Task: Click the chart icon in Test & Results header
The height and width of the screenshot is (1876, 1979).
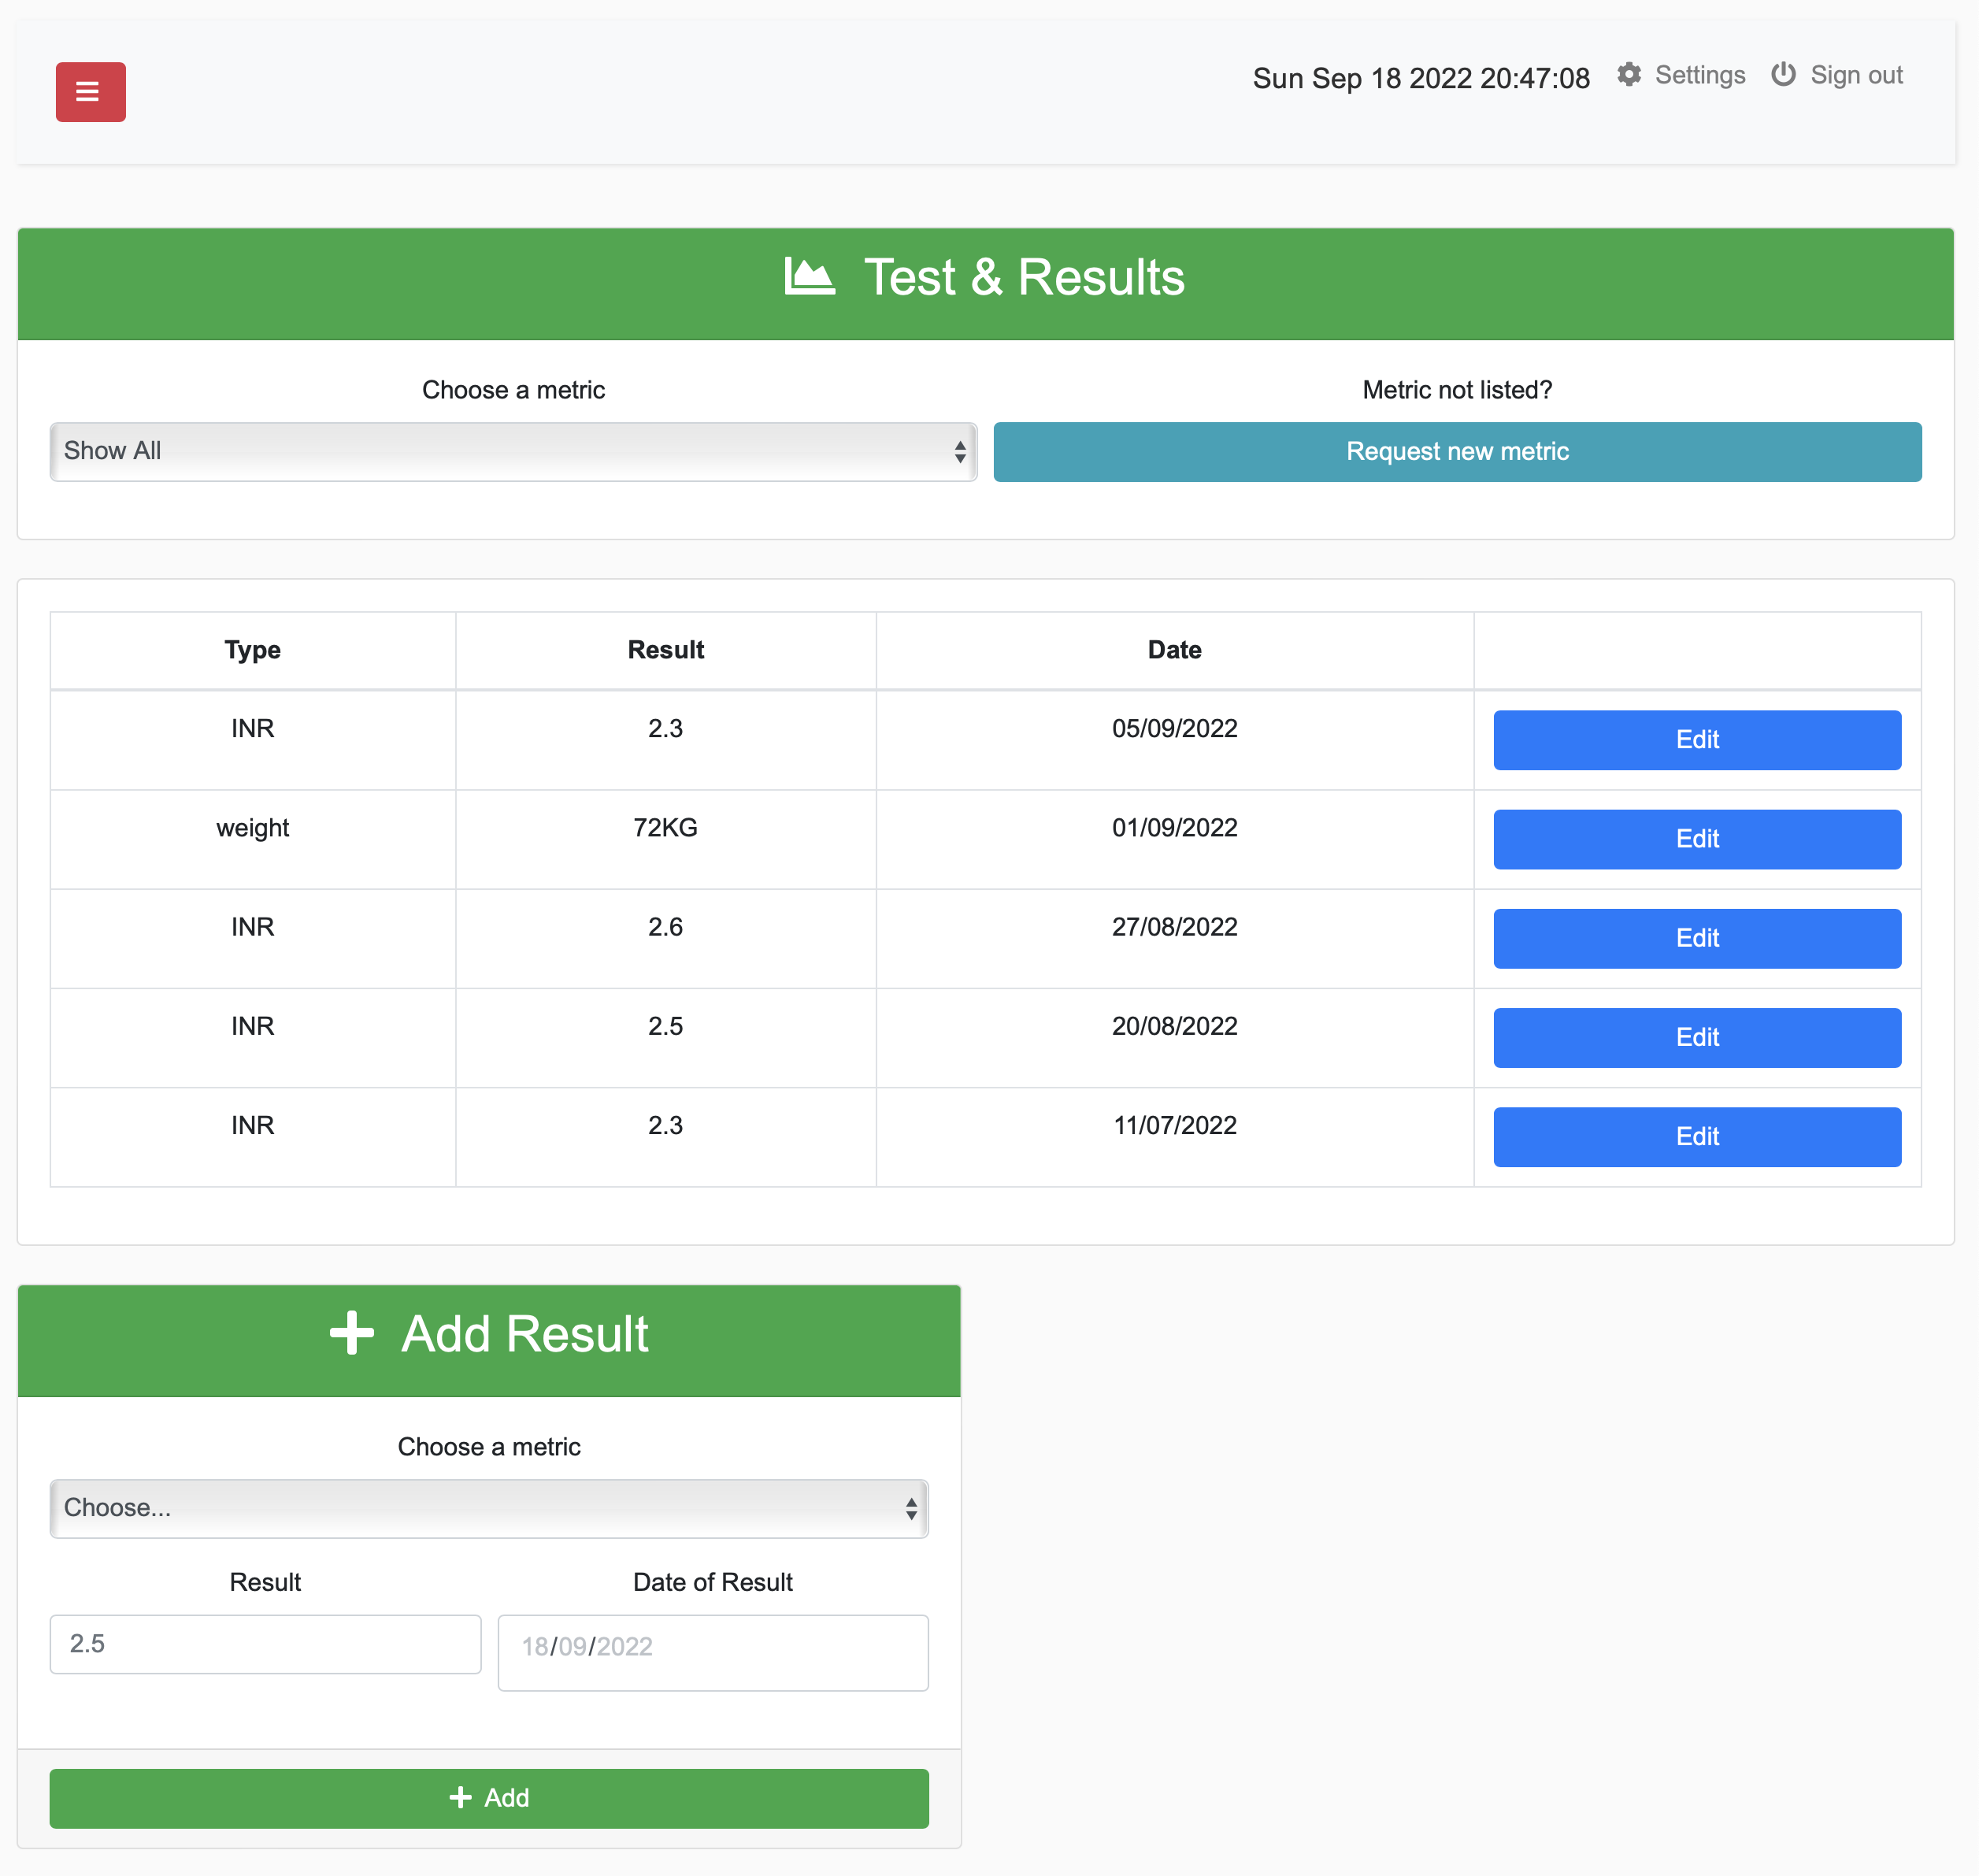Action: (809, 277)
